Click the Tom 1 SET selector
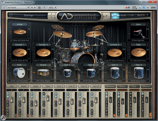Viewport: 158px width, 121px height. [x=61, y=65]
